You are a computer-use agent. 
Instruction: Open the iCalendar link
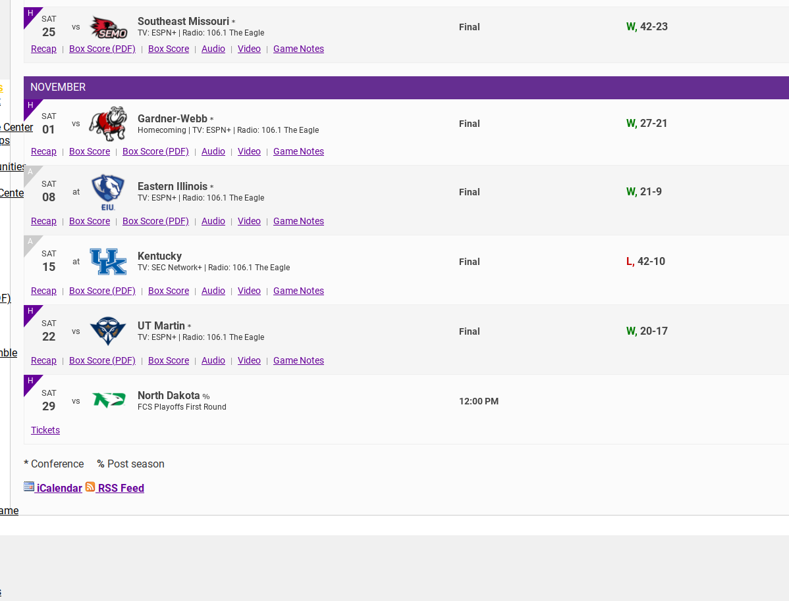[x=59, y=488]
